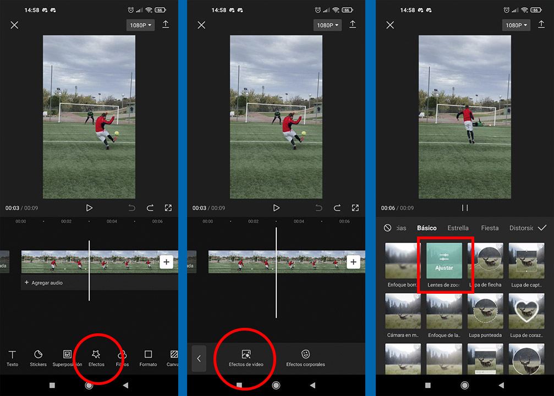Select the Superposición overlay tool
The width and height of the screenshot is (554, 396).
click(67, 358)
